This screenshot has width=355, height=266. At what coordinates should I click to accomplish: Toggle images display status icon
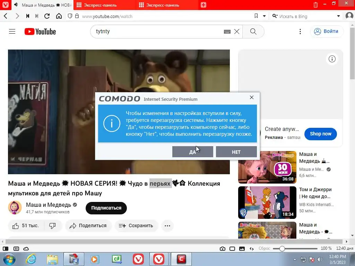tap(242, 249)
